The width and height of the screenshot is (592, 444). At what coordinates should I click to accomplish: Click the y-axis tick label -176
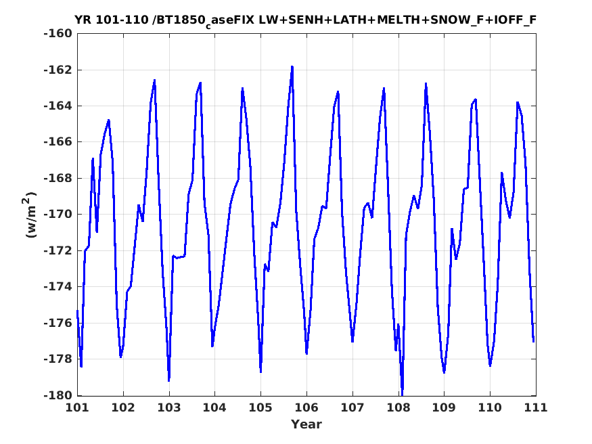(x=58, y=323)
